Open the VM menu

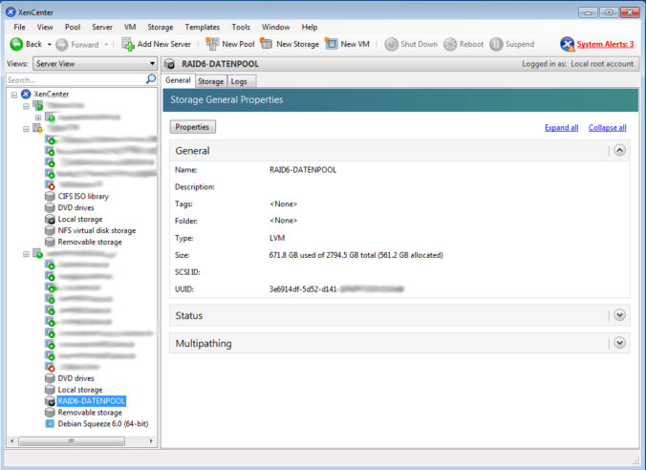pos(130,27)
